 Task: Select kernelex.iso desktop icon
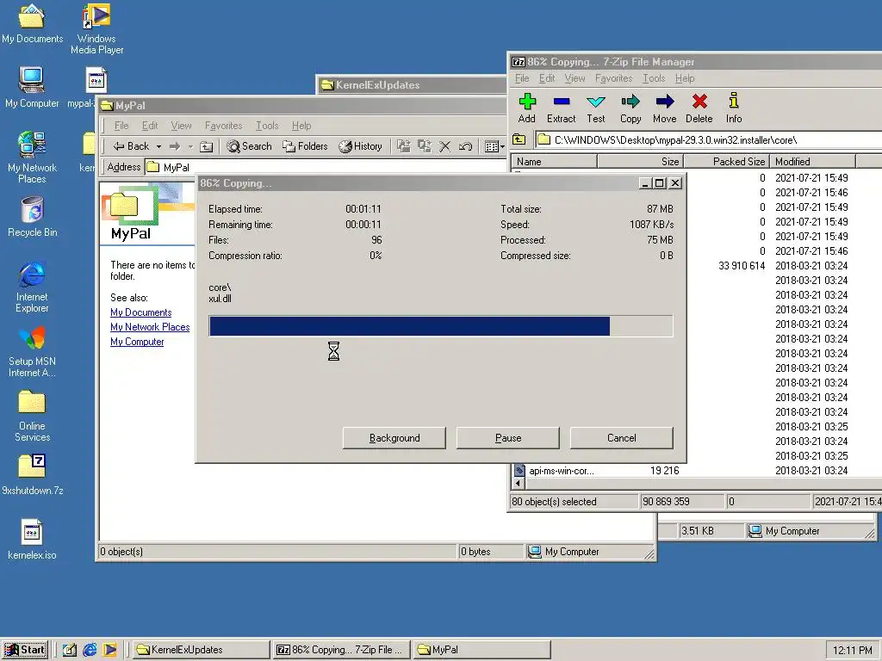pyautogui.click(x=32, y=540)
